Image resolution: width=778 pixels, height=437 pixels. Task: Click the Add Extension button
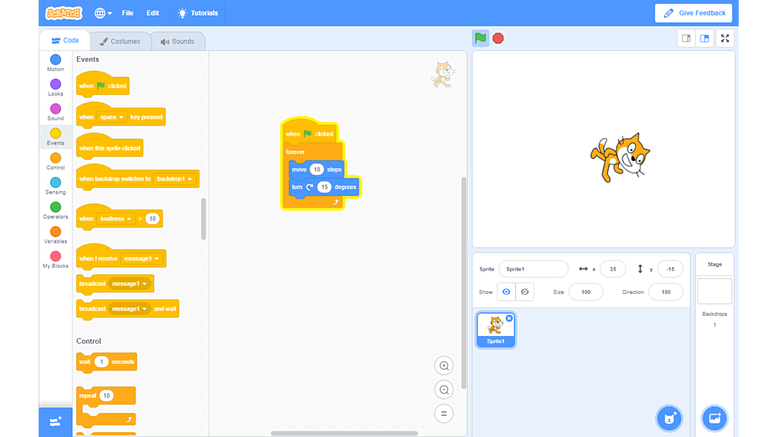pos(55,422)
